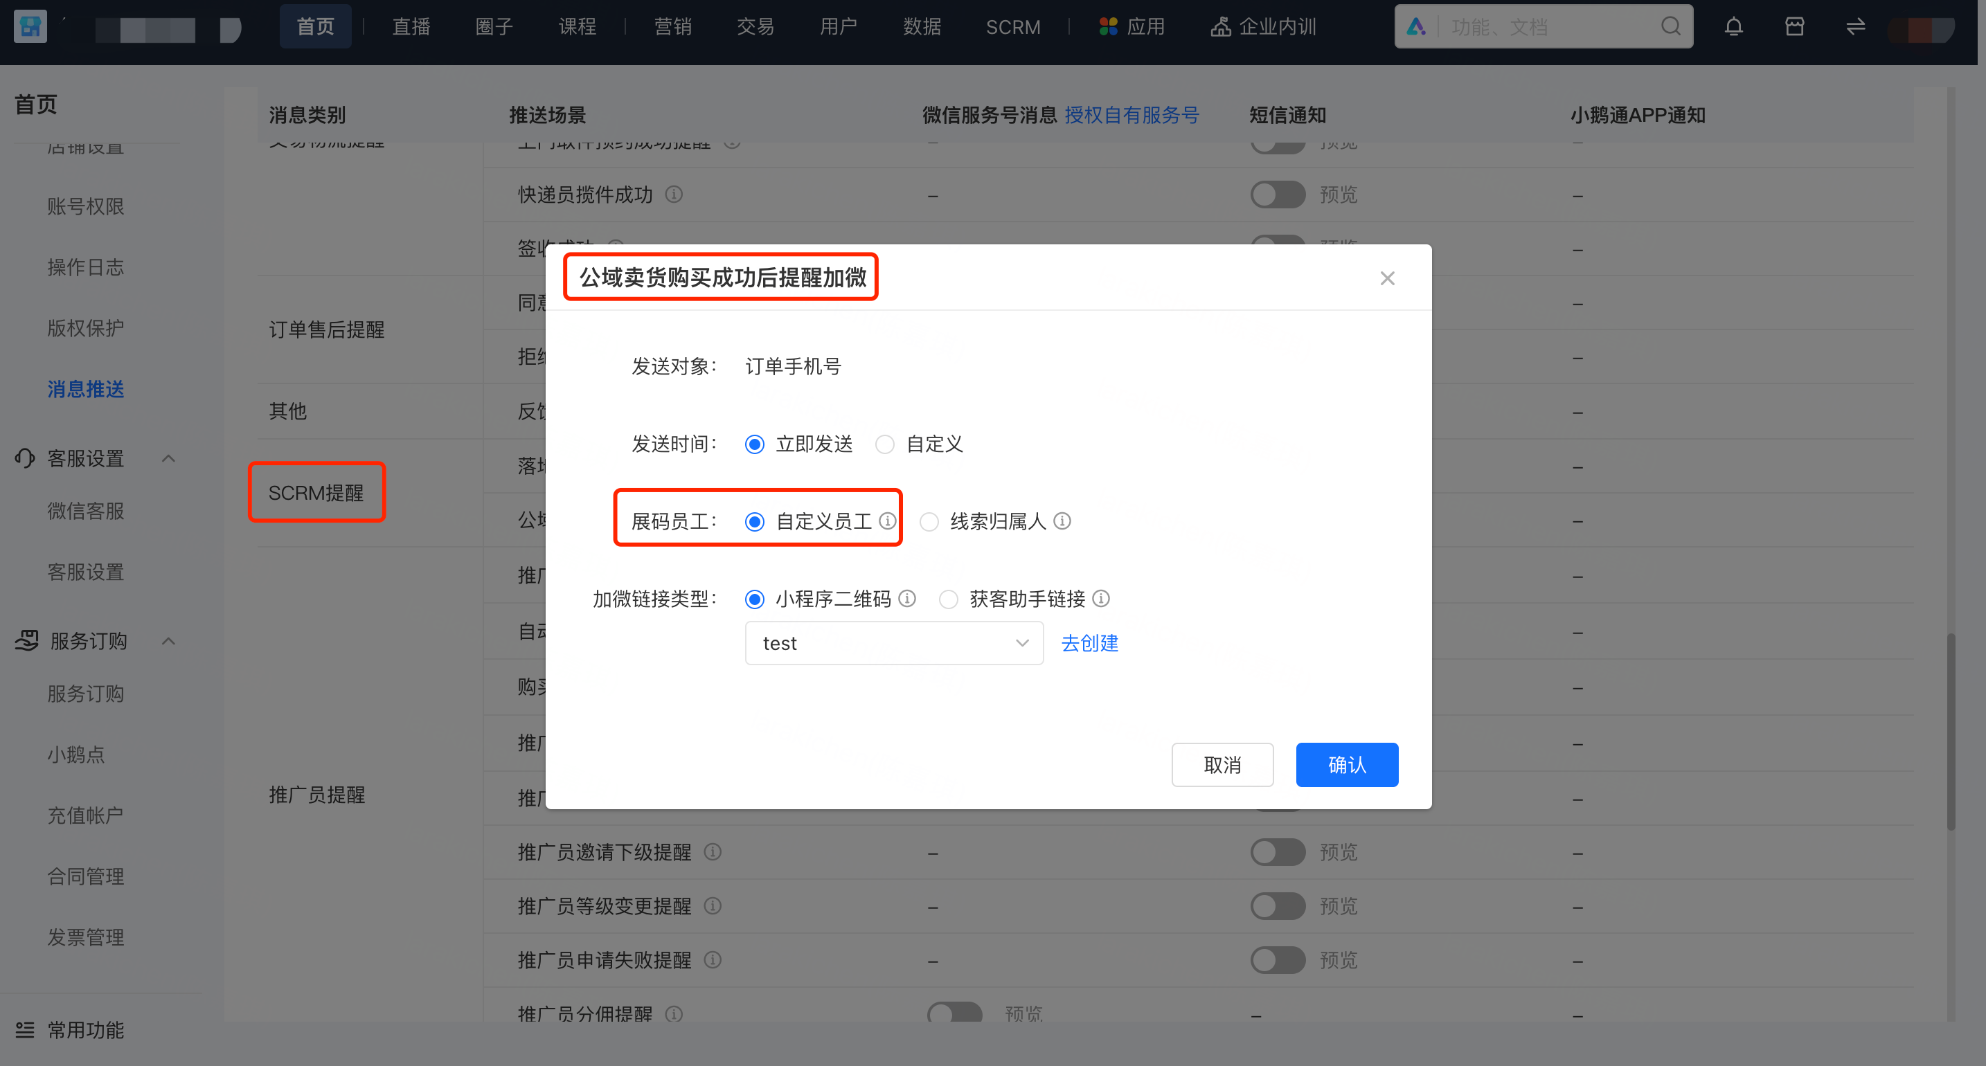Open the 用户 top navigation tab

[839, 27]
